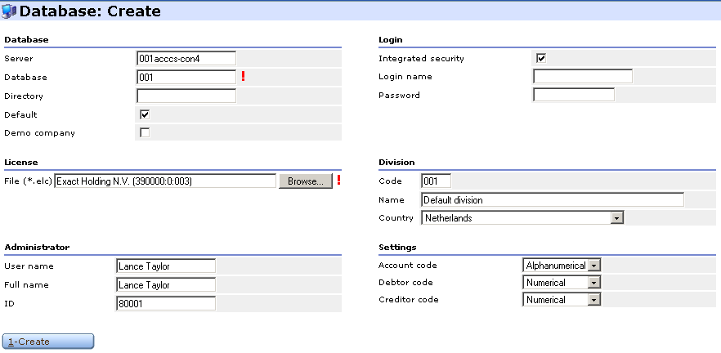Click the database icon beside the page title

coord(9,11)
